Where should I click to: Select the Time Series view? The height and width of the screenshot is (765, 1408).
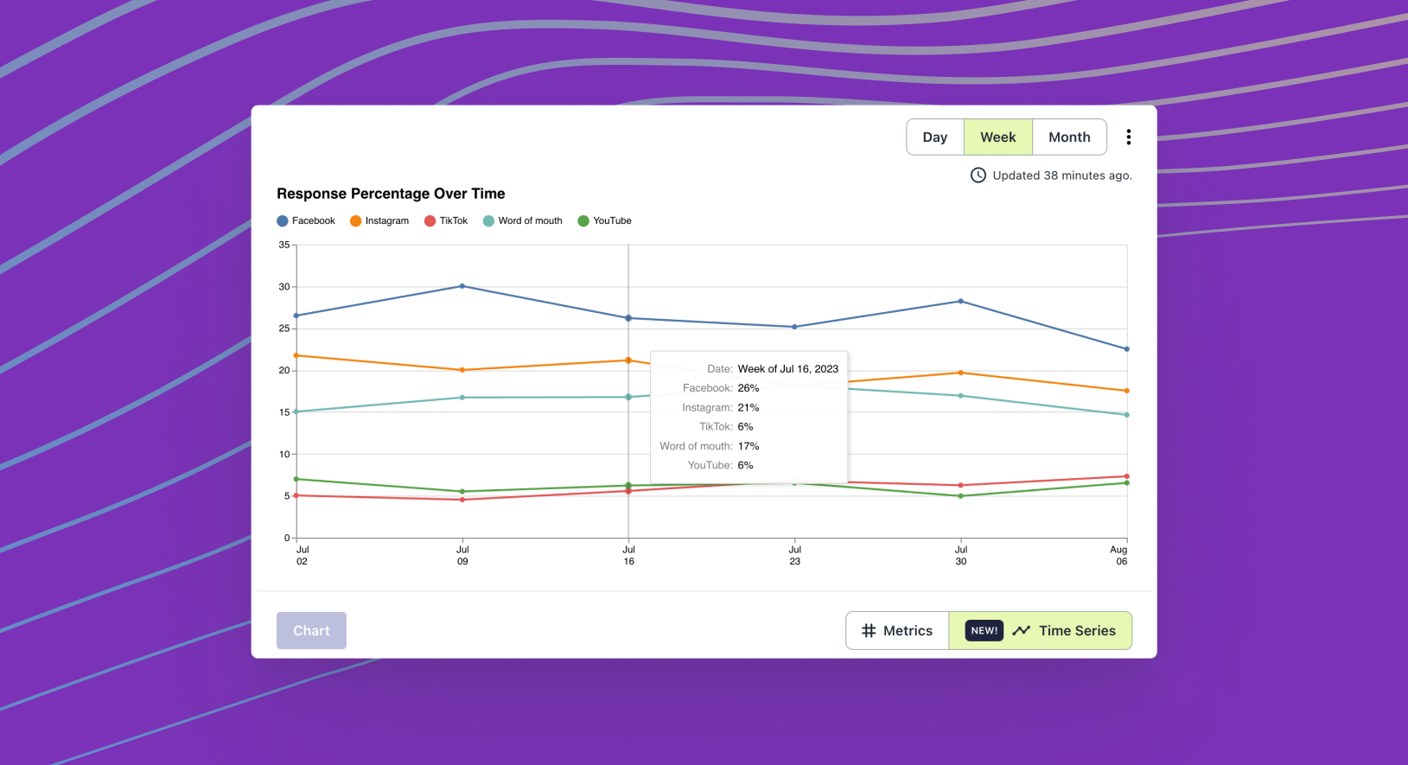point(1076,631)
